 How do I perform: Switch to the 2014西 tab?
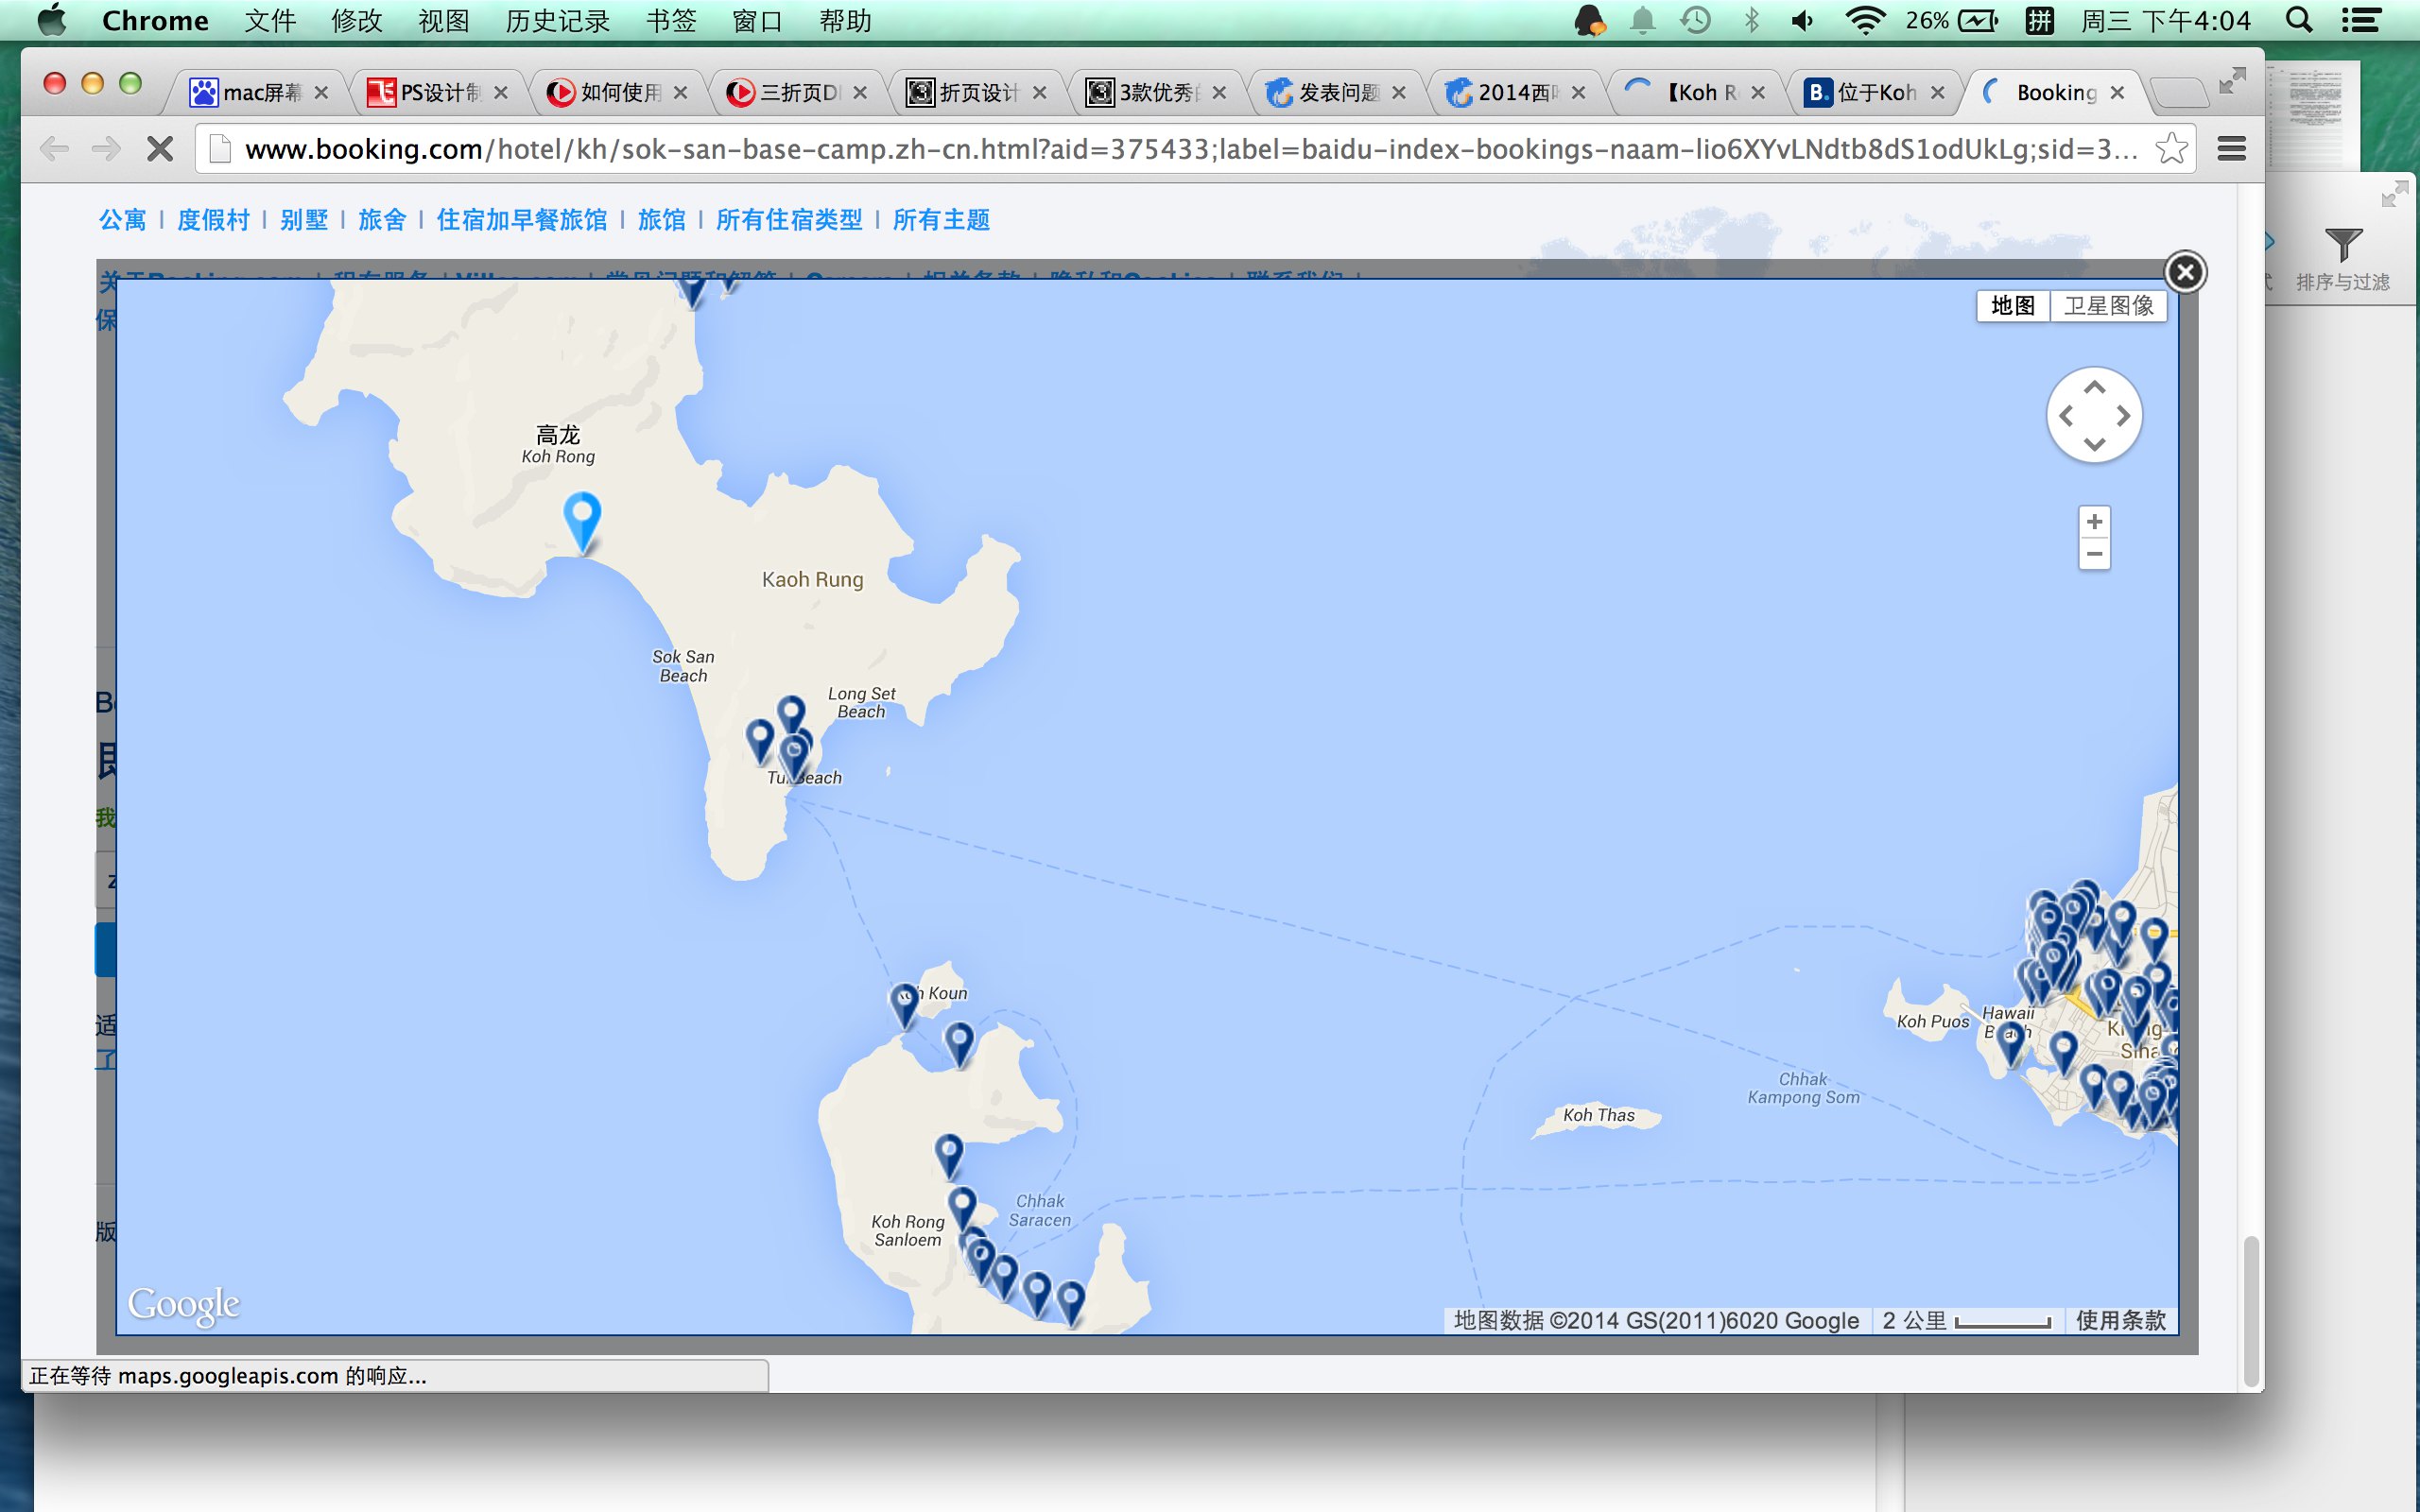[x=1516, y=92]
